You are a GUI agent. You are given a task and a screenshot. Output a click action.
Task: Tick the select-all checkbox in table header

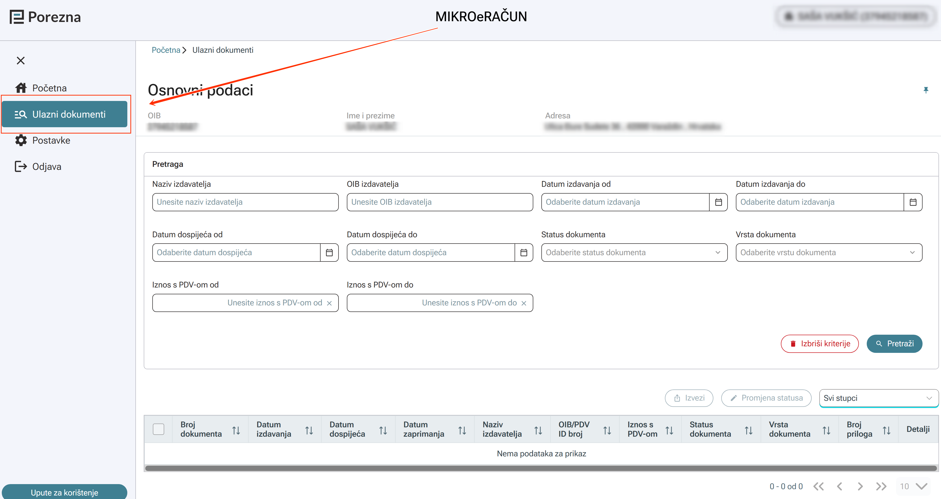(x=158, y=429)
